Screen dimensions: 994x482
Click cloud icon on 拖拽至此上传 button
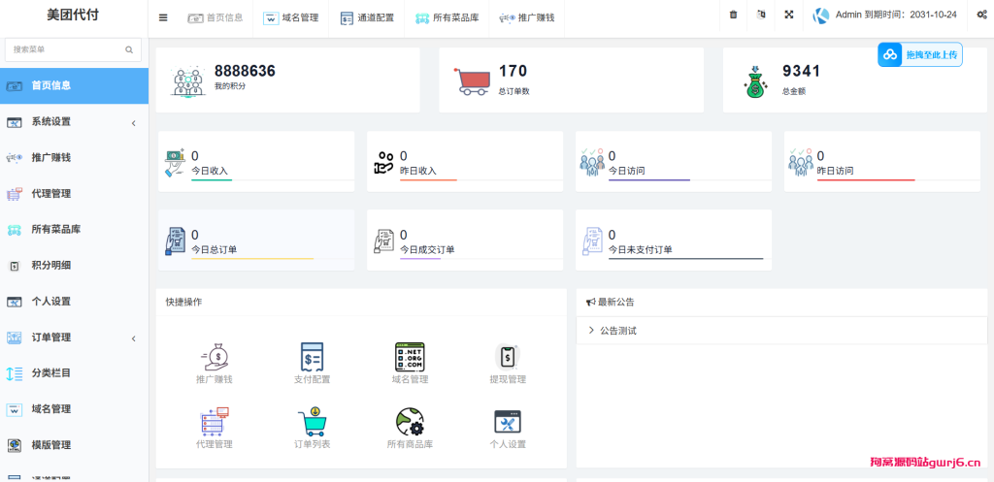point(891,54)
